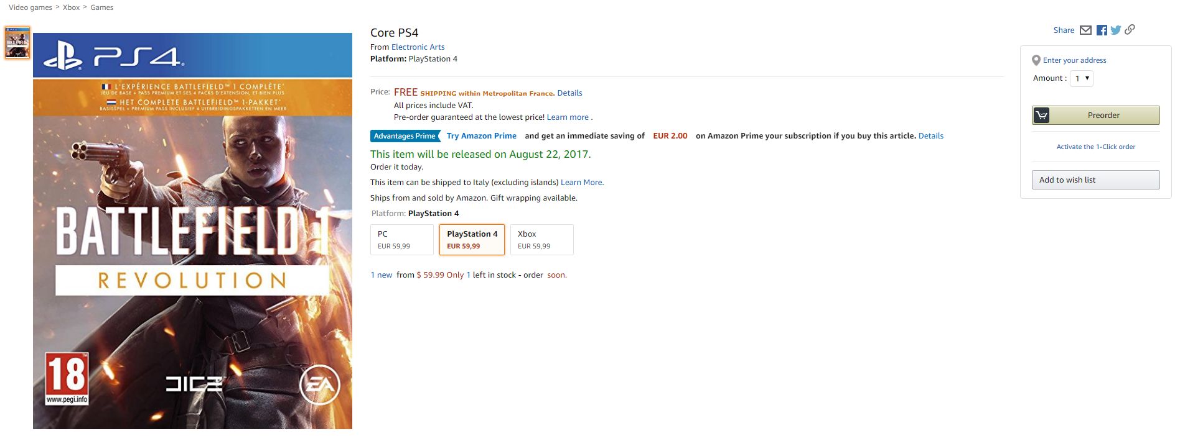Open the Amount quantity dropdown
The image size is (1180, 436).
click(1081, 78)
